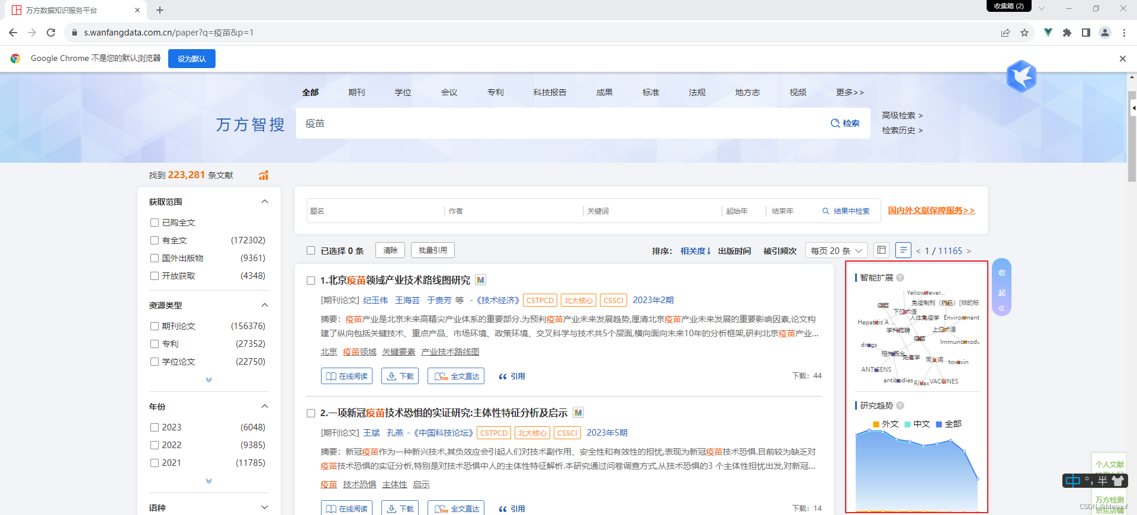Open the result statistics chart icon
Screen dimensions: 1137x515
[264, 175]
